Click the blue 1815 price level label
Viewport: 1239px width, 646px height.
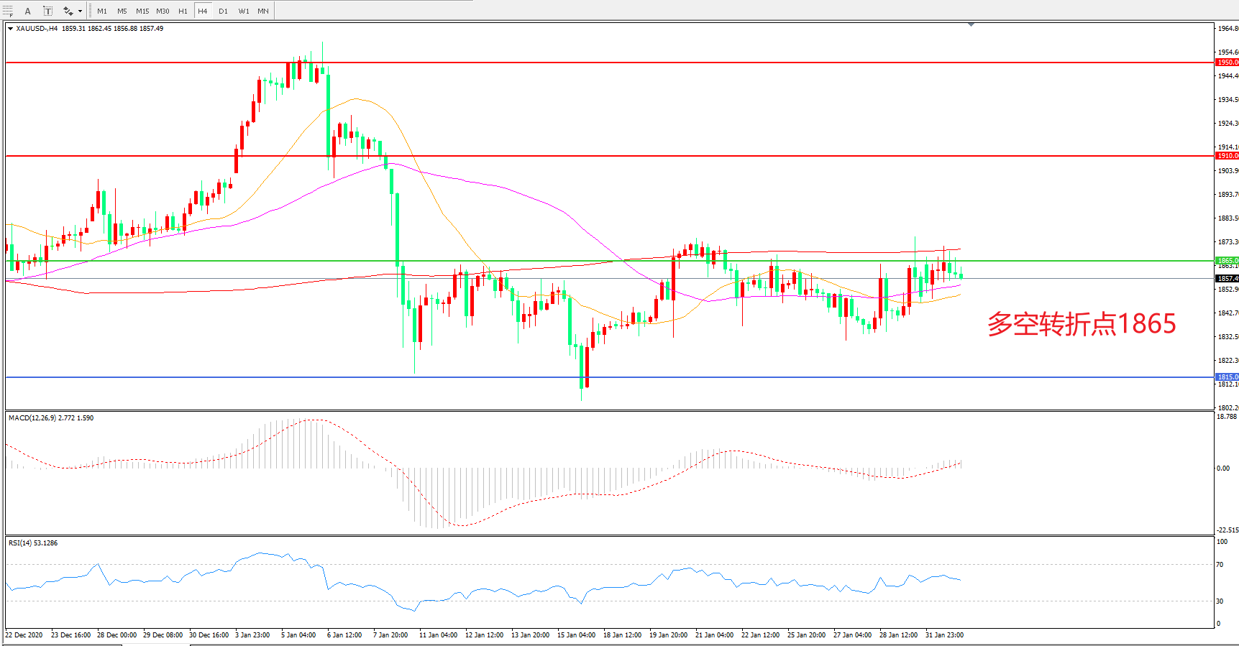1227,377
